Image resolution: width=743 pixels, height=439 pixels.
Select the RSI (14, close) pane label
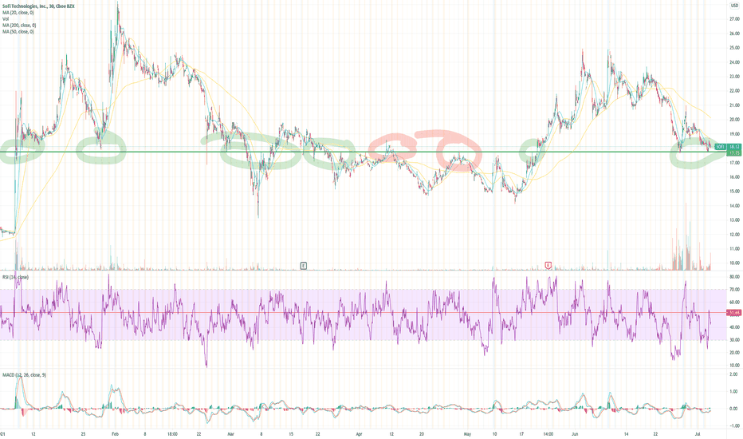15,277
